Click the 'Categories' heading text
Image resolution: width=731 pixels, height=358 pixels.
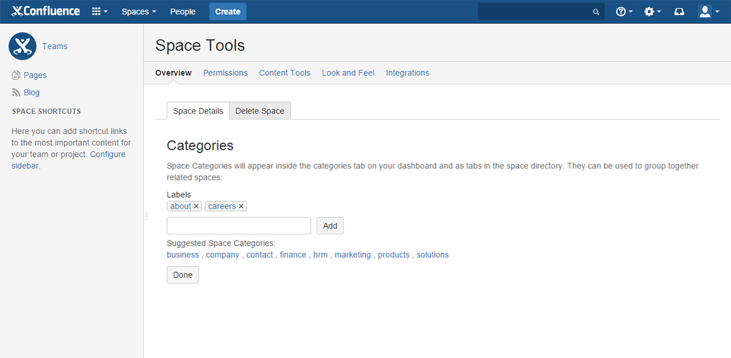pos(200,146)
